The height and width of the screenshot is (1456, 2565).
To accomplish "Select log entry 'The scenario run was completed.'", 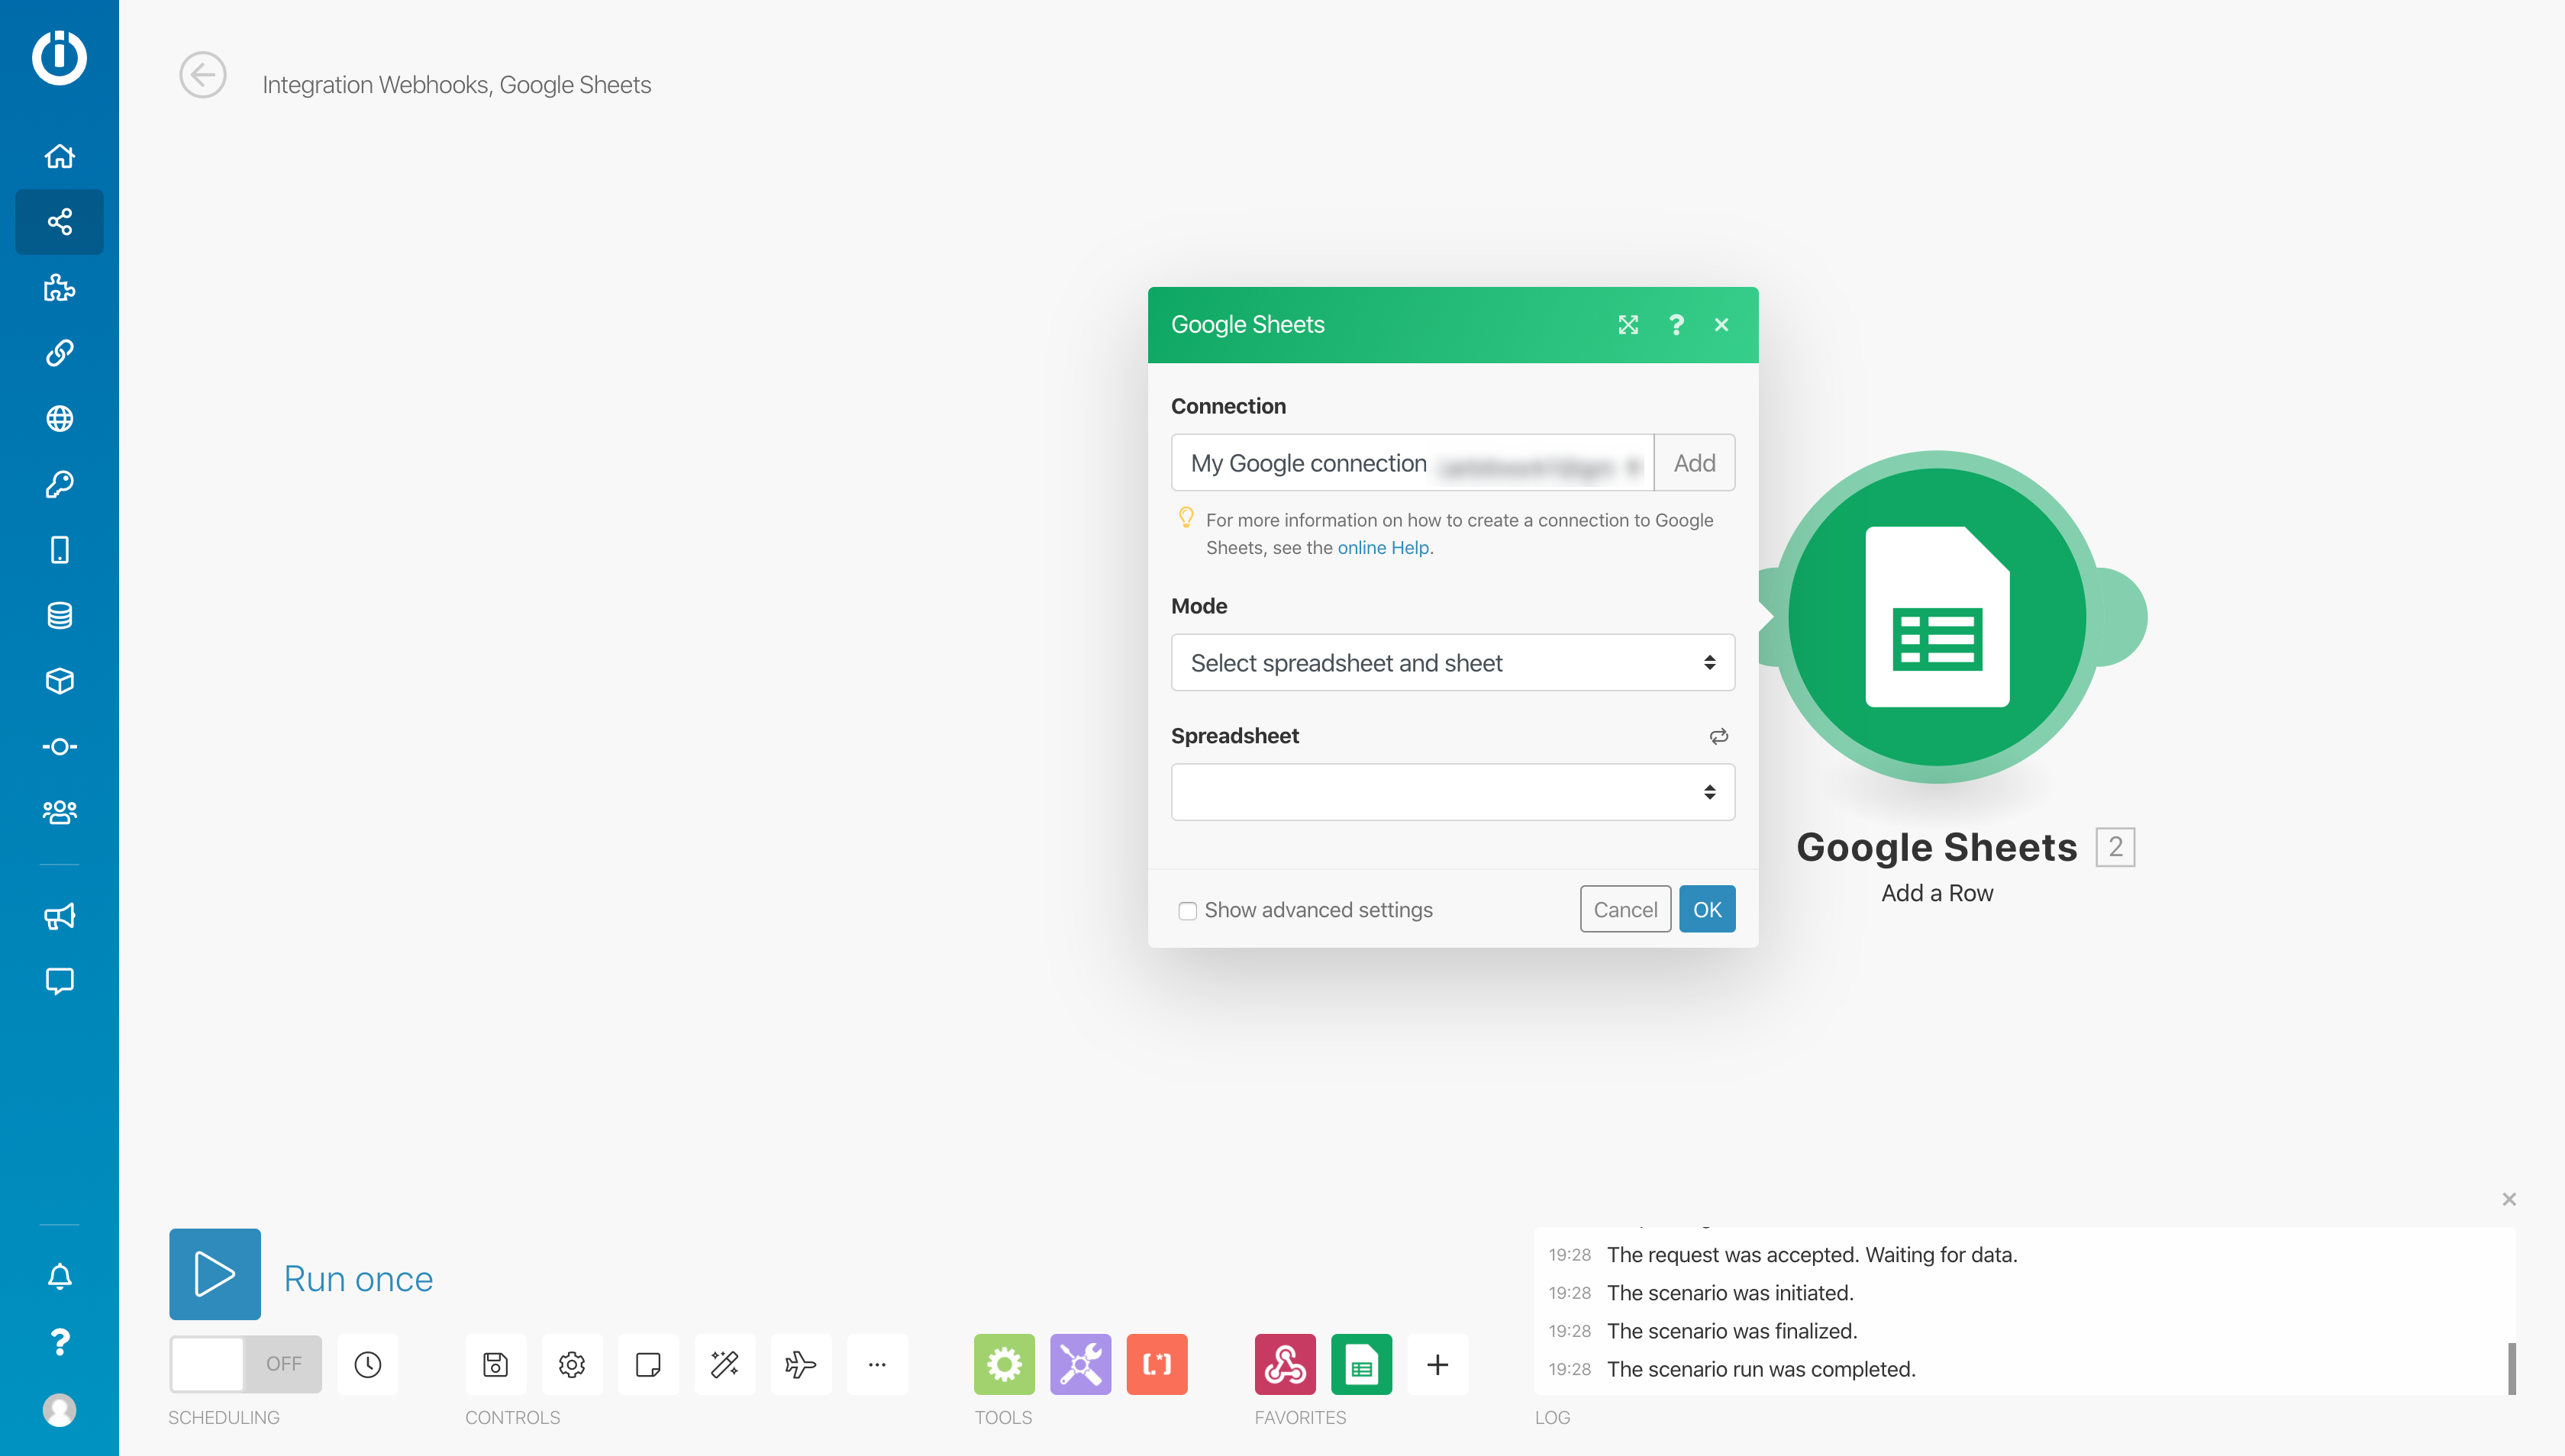I will click(x=1762, y=1369).
